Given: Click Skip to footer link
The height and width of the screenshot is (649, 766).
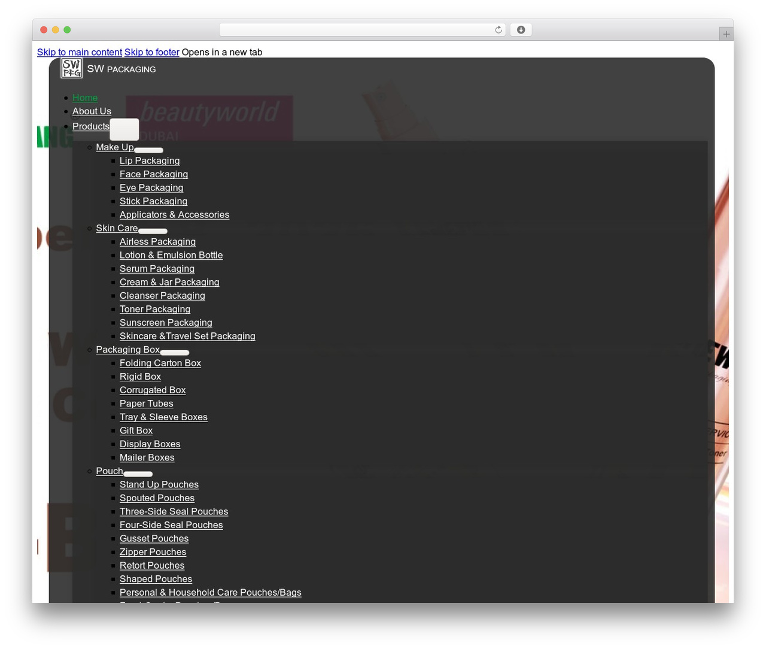Looking at the screenshot, I should (x=152, y=52).
